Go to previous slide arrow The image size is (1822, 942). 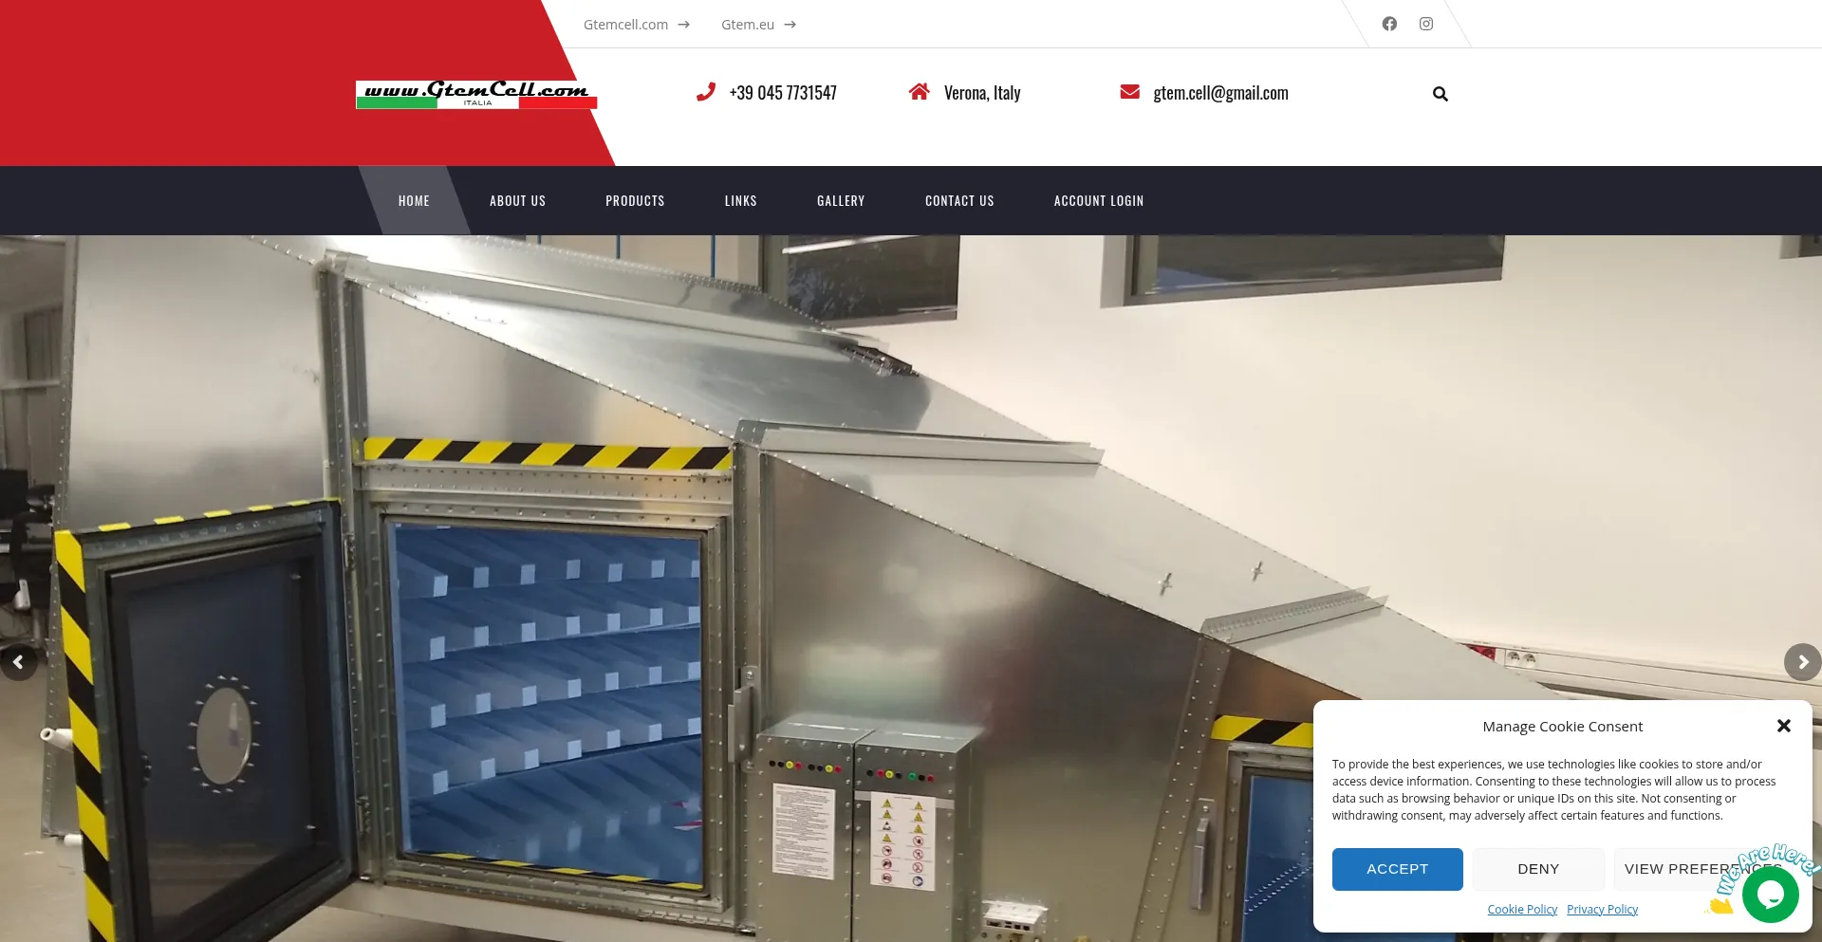18,662
